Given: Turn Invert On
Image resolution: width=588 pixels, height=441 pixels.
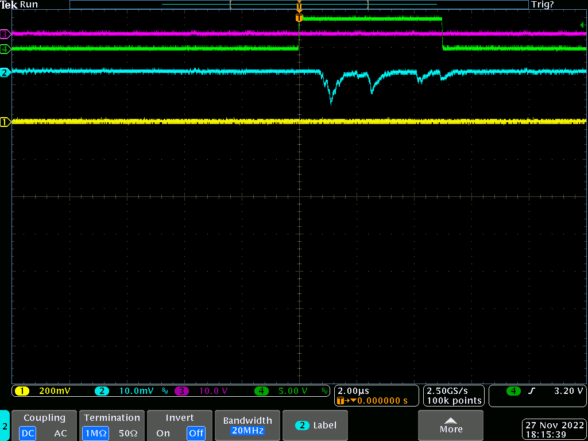Looking at the screenshot, I should 163,433.
